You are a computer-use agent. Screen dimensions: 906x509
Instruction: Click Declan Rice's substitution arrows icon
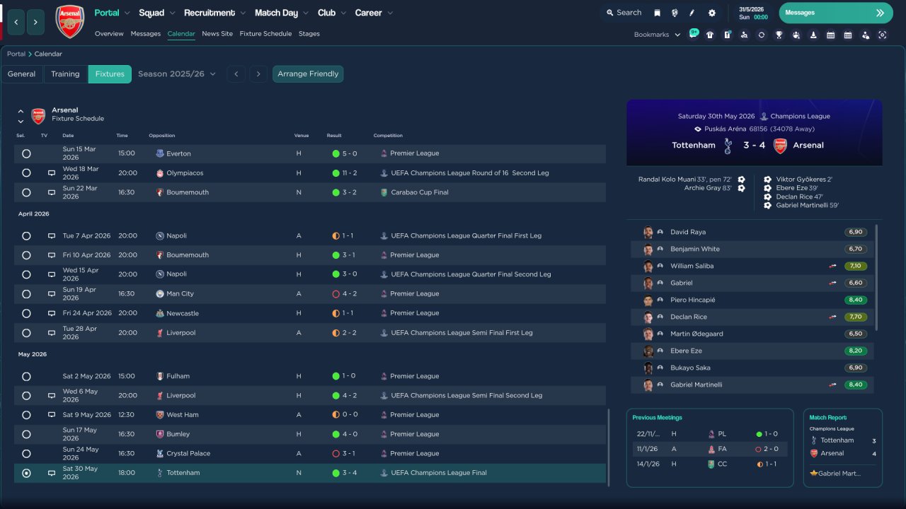tap(833, 317)
